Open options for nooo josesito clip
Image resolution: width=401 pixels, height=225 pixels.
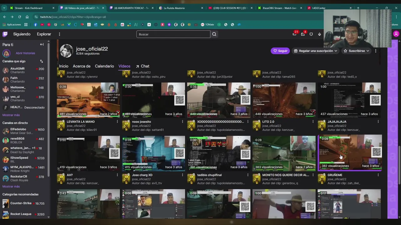pyautogui.click(x=182, y=122)
